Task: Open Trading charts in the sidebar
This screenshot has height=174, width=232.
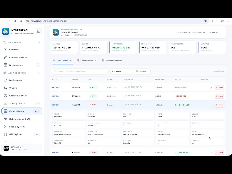Action: (x=22, y=103)
